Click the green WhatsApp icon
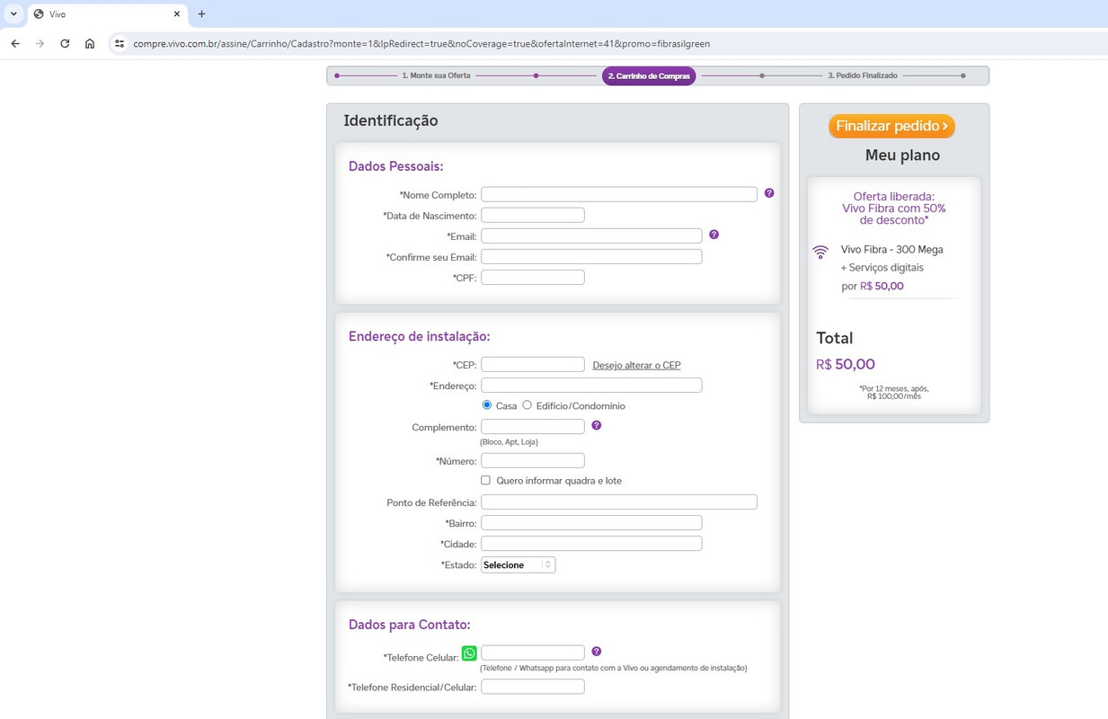 coord(469,653)
